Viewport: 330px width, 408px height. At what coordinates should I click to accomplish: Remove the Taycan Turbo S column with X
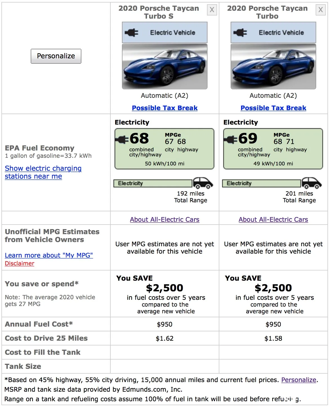coord(212,10)
